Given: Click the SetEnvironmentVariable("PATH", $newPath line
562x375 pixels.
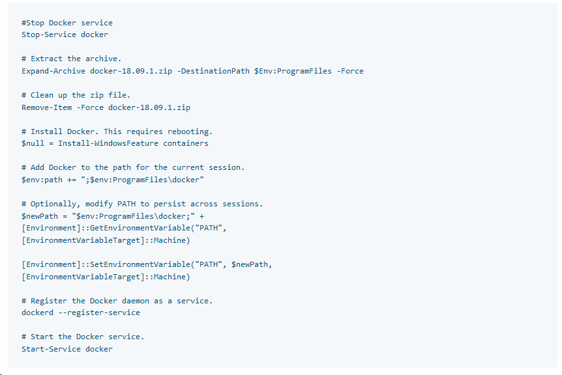Looking at the screenshot, I should click(147, 264).
